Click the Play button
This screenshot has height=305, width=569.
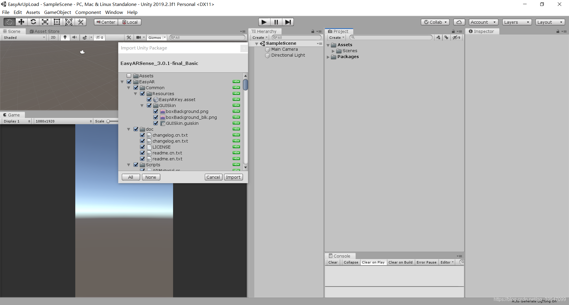tap(264, 22)
